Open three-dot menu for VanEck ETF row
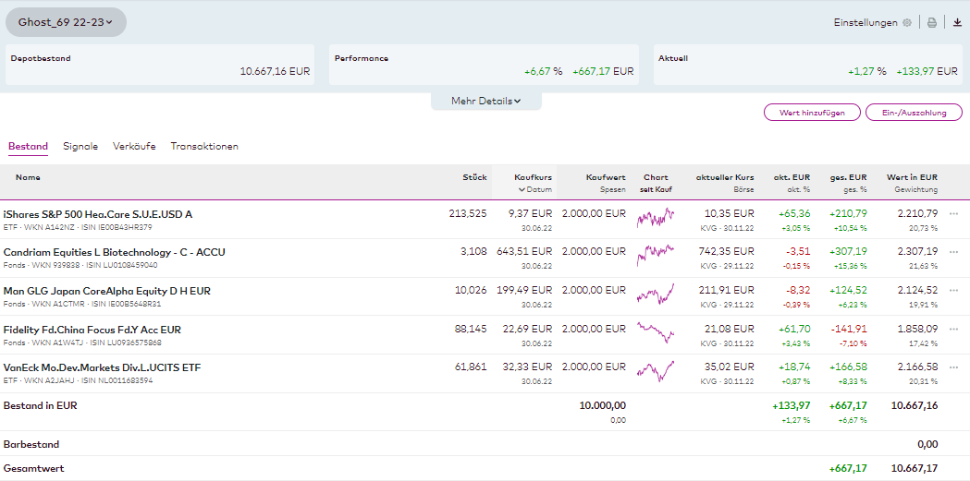The image size is (970, 481). click(x=953, y=367)
